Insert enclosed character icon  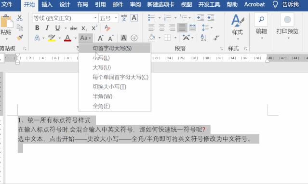point(134,38)
